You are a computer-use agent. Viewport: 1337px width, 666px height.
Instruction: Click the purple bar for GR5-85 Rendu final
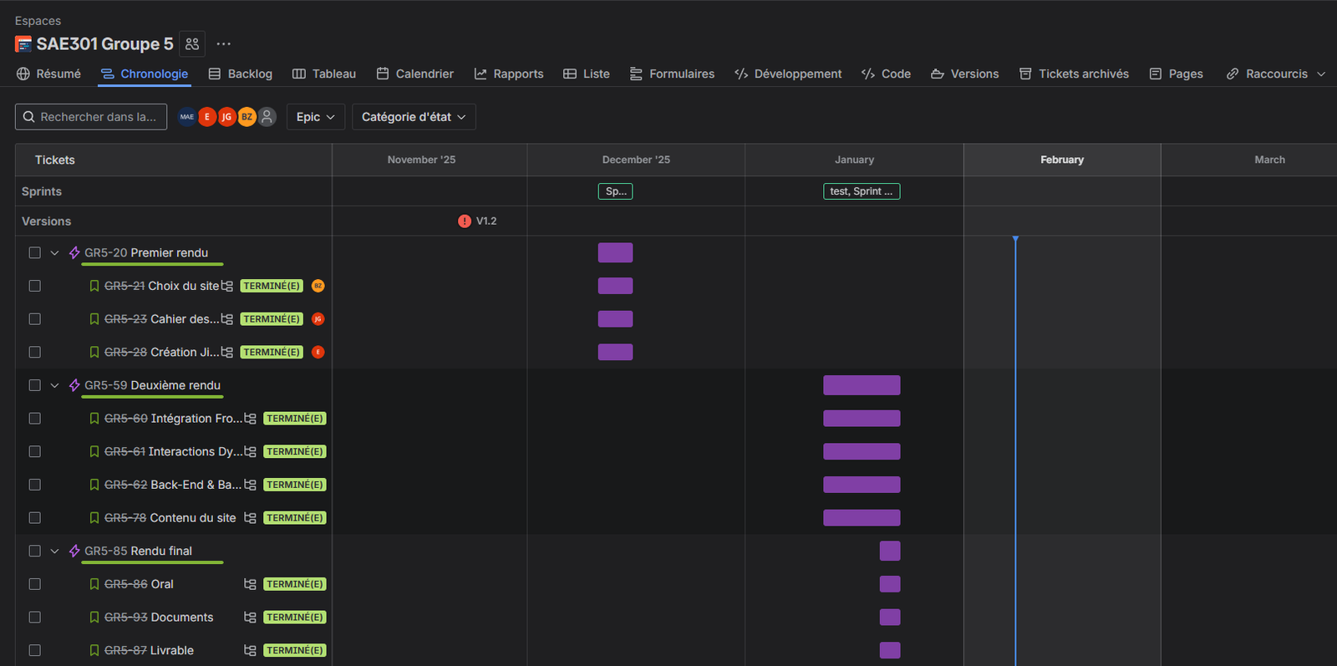890,551
